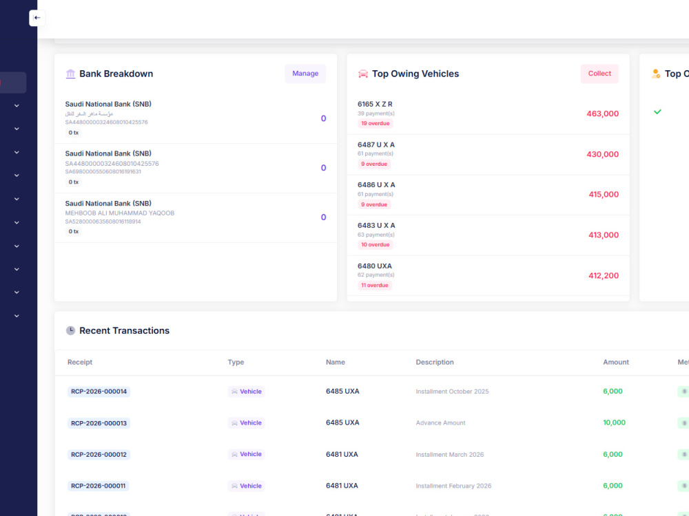Click the Top Owing Vehicles heading

pyautogui.click(x=415, y=74)
